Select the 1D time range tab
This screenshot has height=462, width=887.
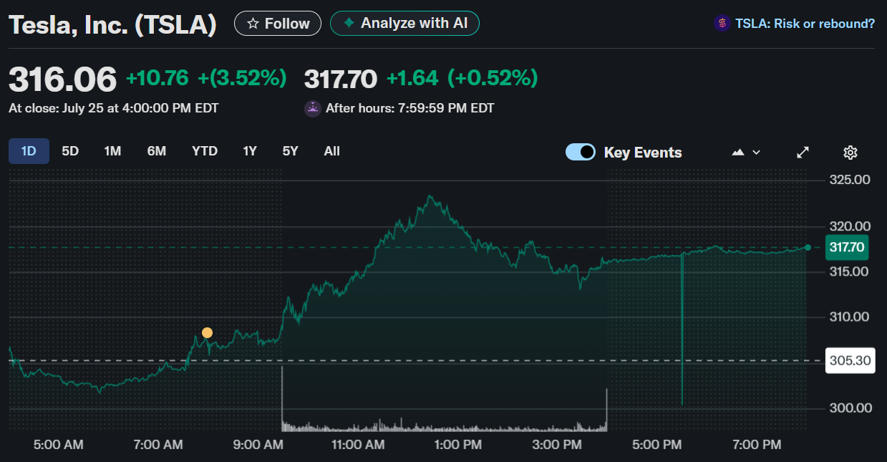(x=29, y=151)
